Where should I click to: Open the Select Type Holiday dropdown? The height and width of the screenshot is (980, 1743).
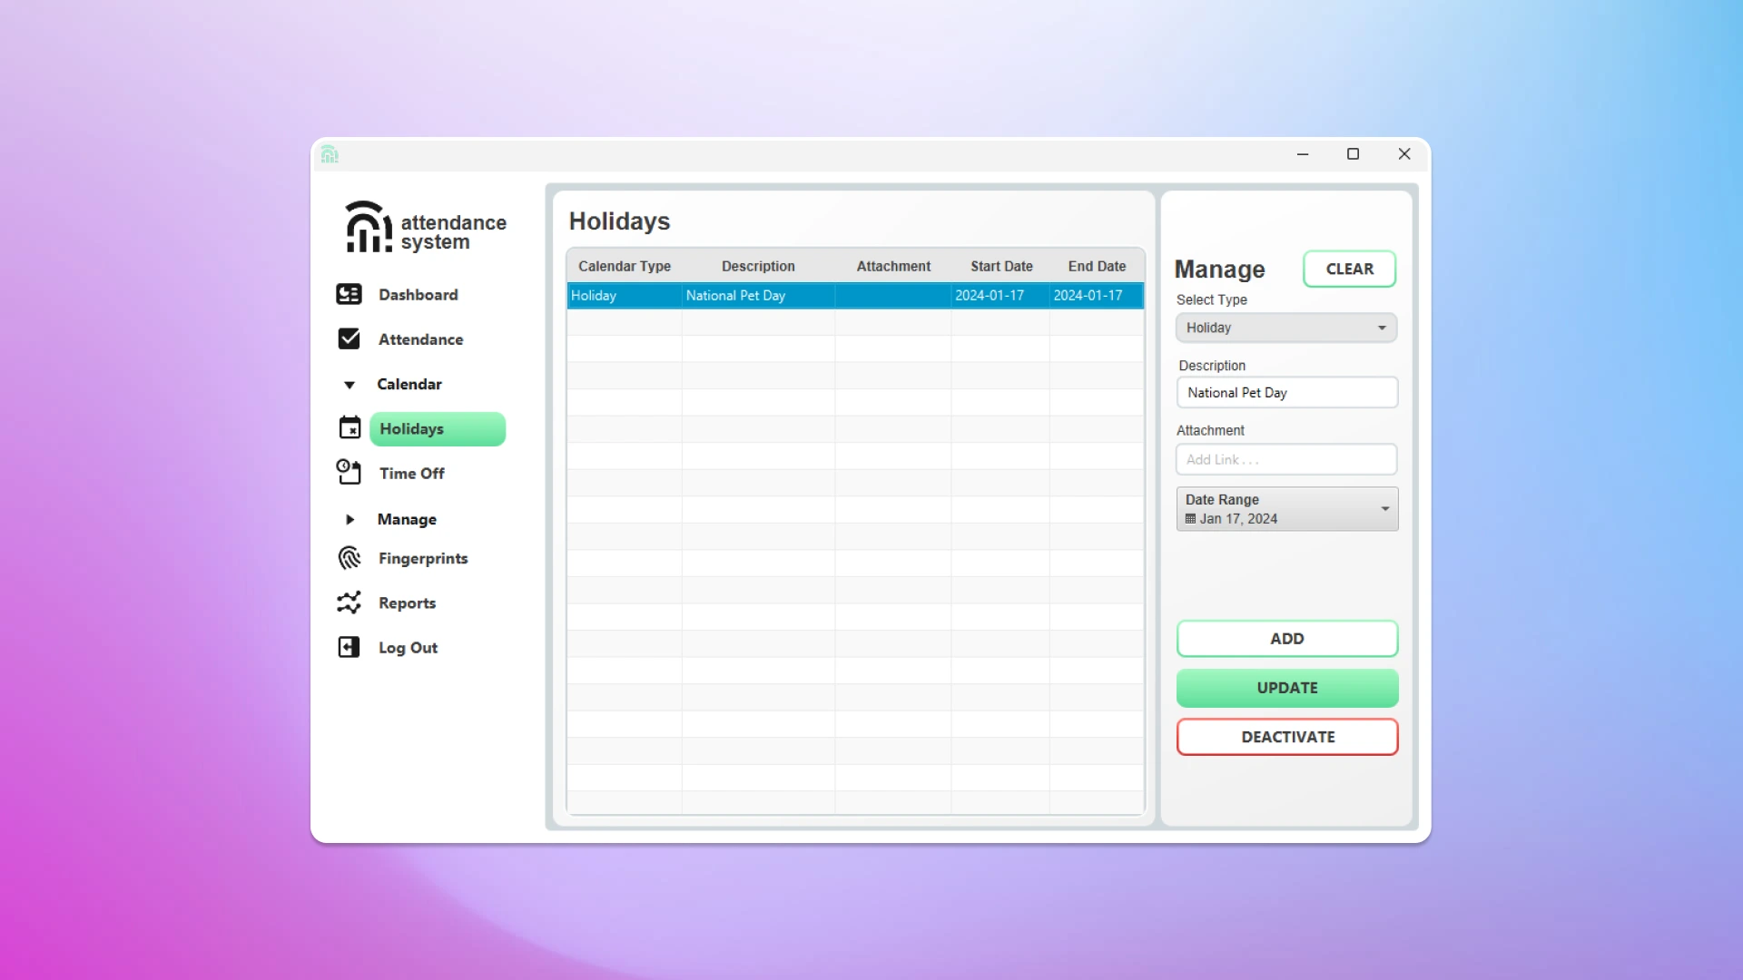[1286, 328]
